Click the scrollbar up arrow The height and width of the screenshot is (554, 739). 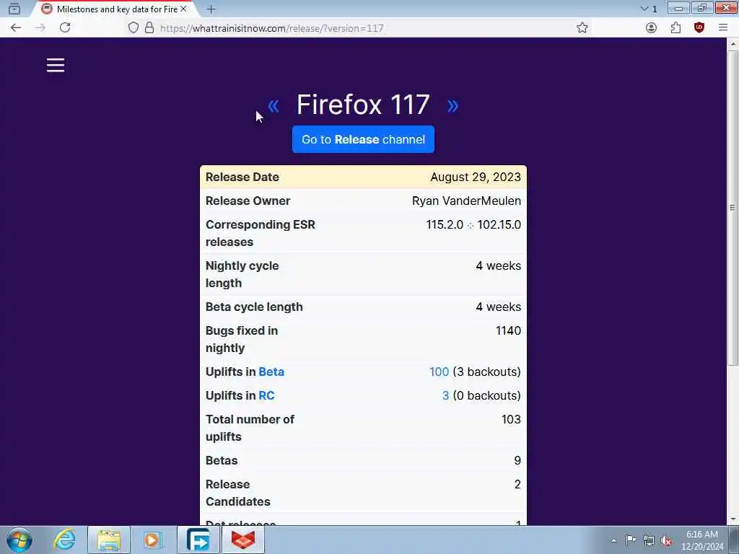coord(733,43)
